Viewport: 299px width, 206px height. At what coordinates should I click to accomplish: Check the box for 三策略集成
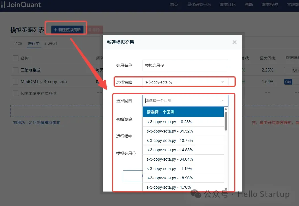(16, 70)
